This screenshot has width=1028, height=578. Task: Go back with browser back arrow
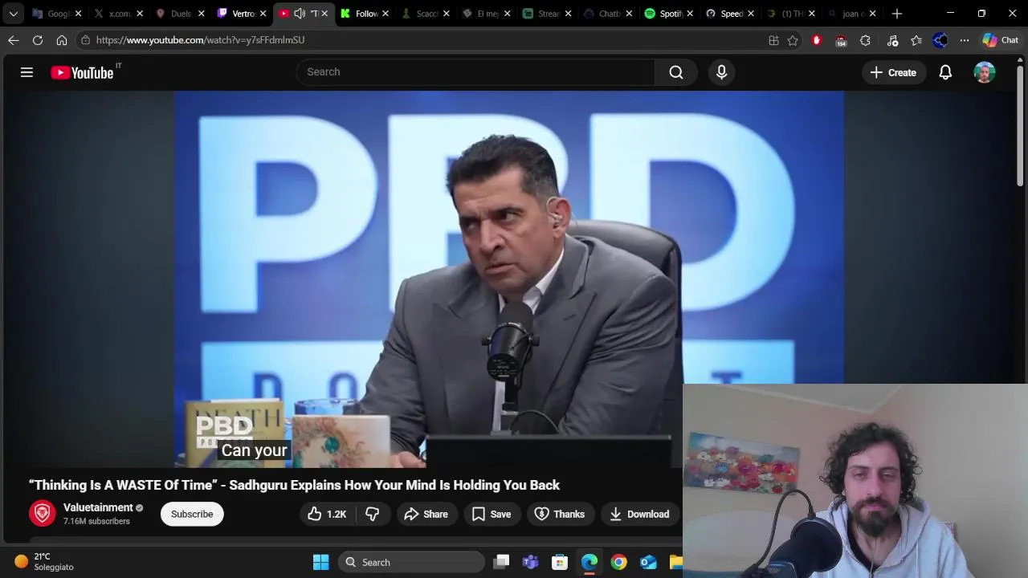[14, 40]
